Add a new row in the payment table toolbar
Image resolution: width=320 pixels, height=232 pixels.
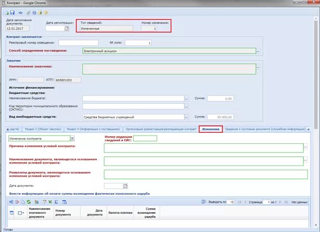(11, 202)
